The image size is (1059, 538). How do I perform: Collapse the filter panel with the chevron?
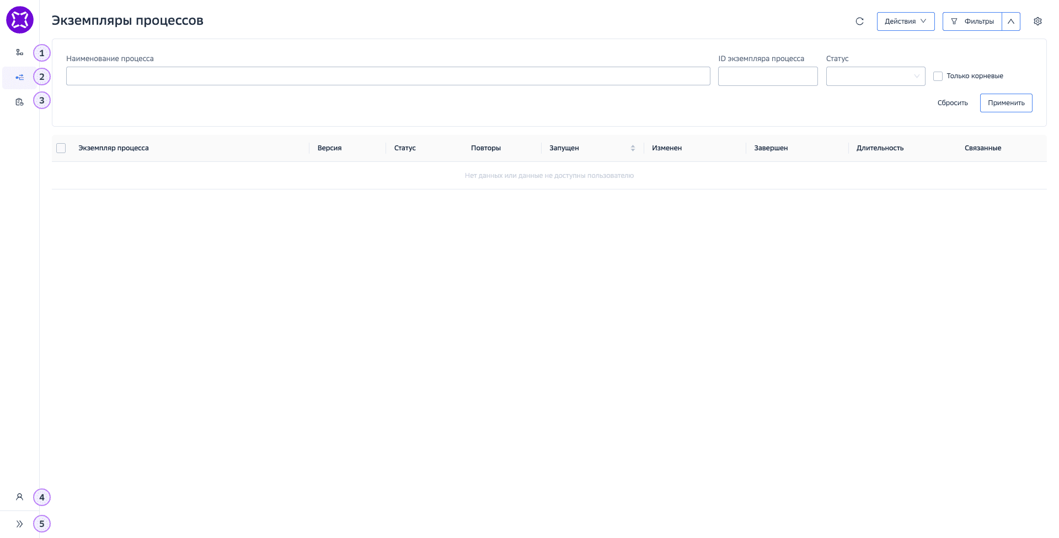[x=1012, y=21]
